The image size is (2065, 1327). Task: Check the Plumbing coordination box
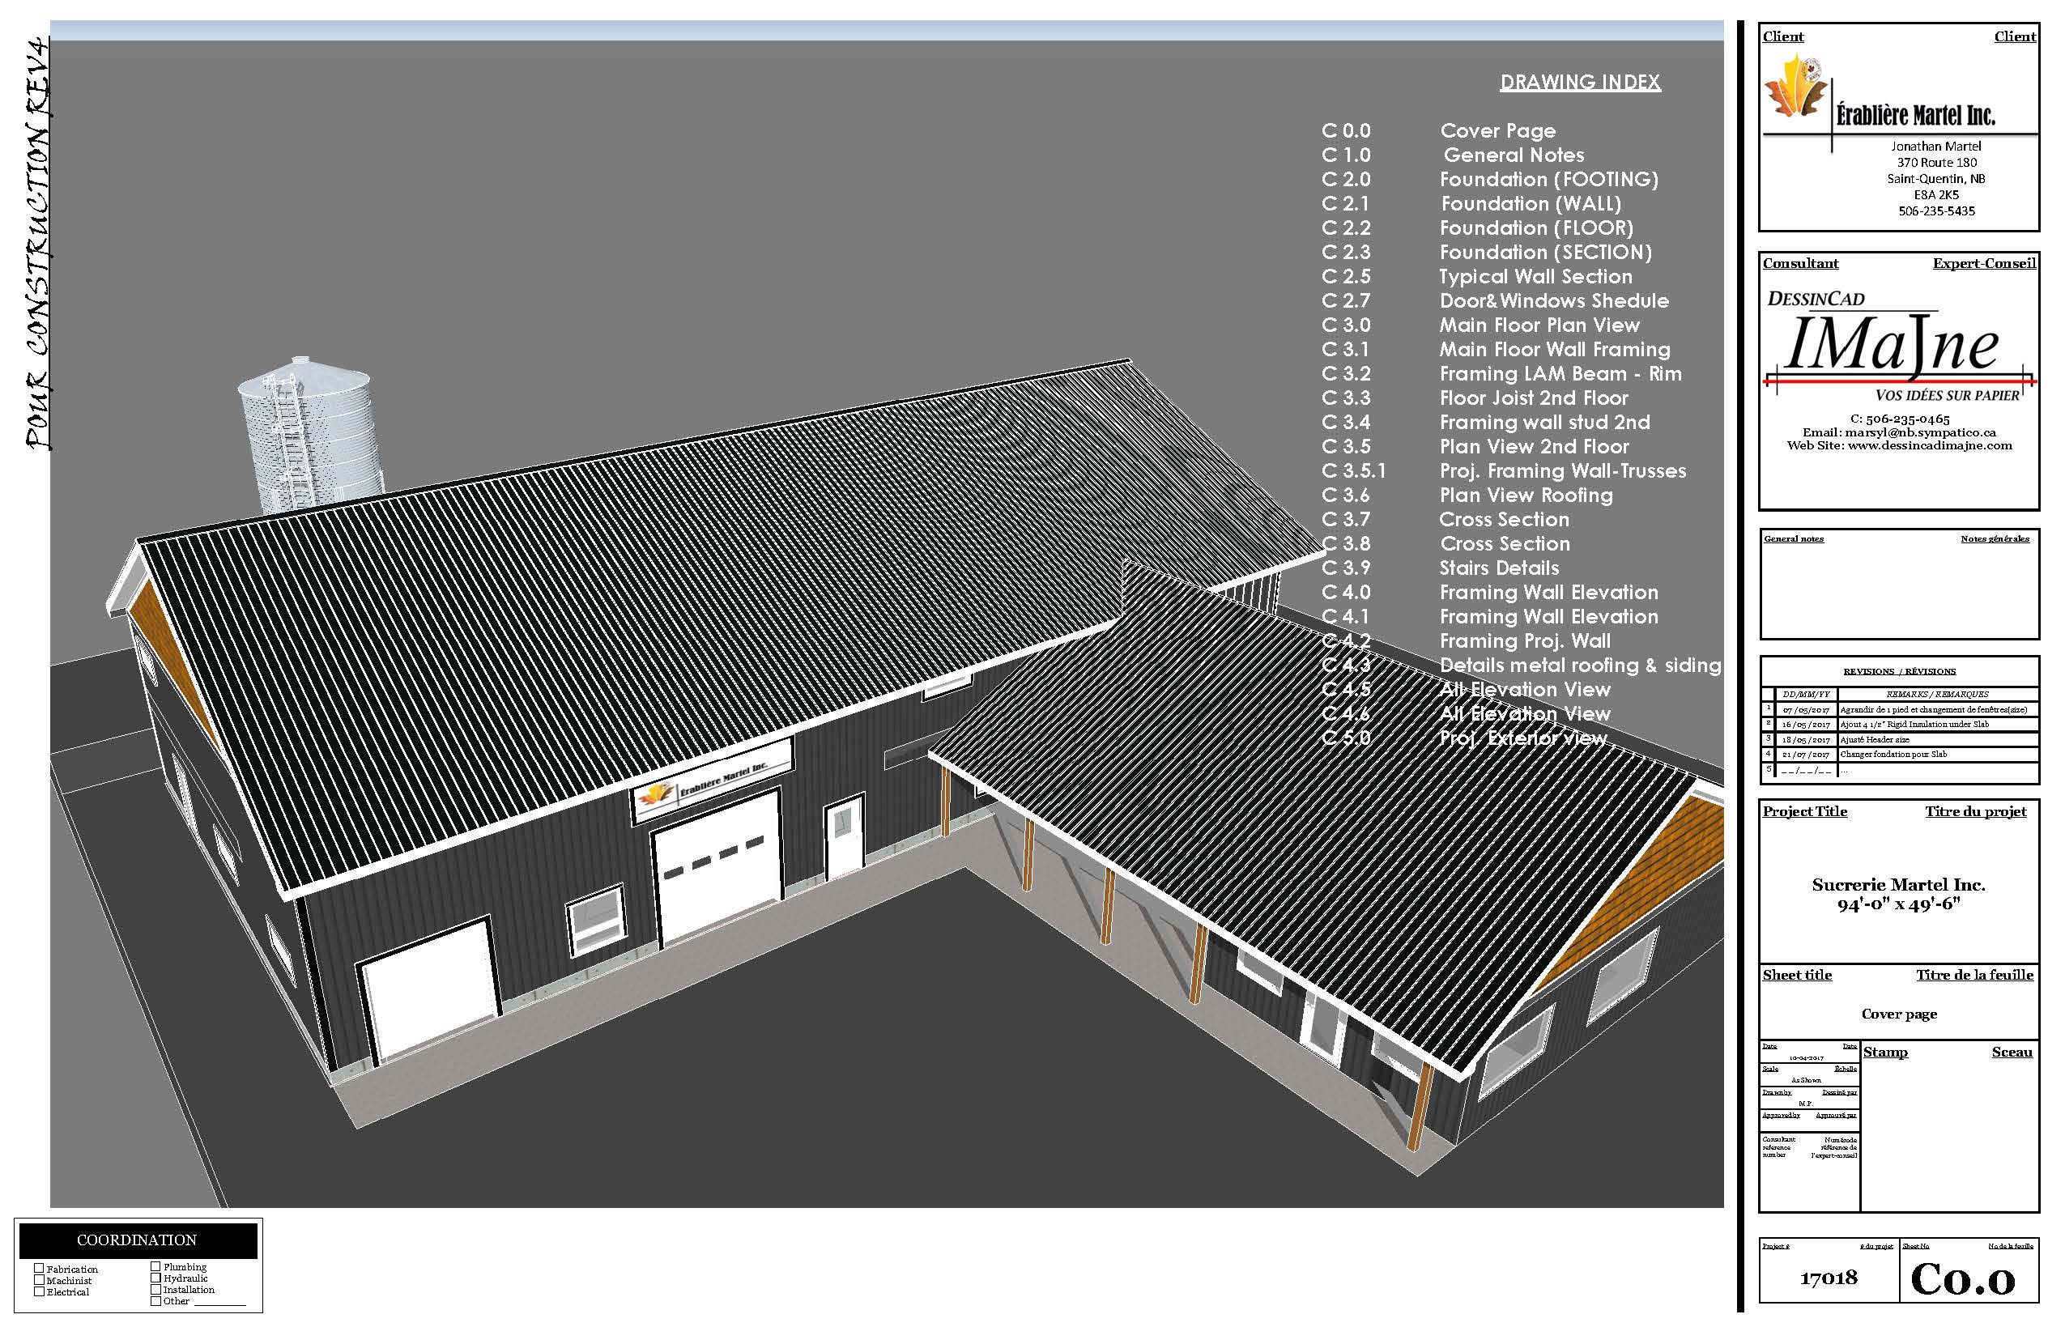pos(156,1266)
